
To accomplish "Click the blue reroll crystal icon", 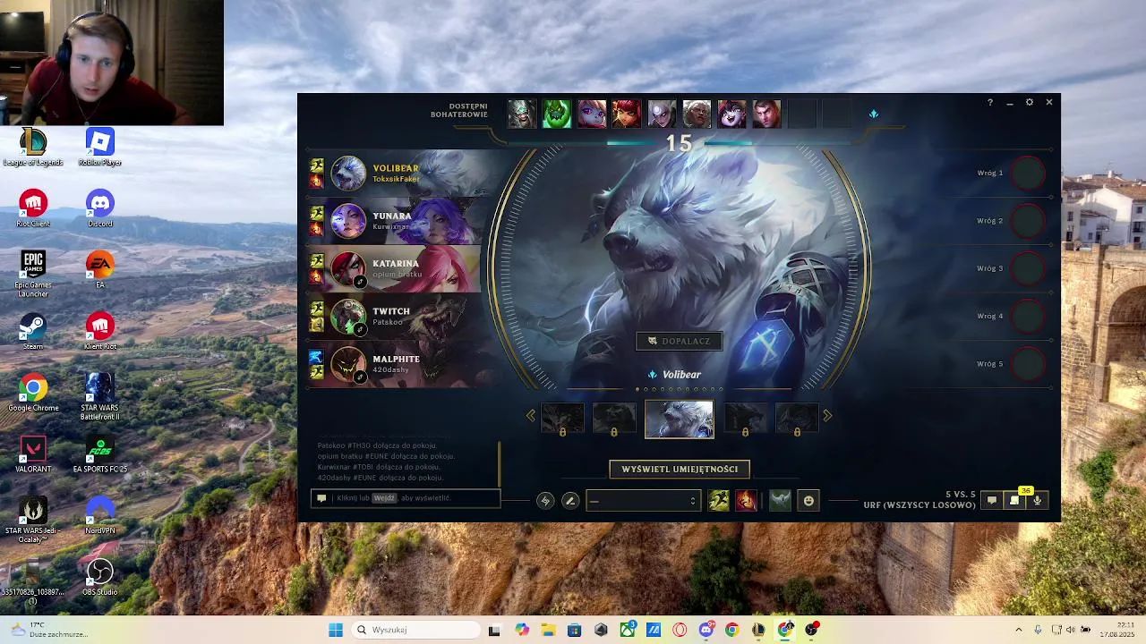I will click(874, 114).
